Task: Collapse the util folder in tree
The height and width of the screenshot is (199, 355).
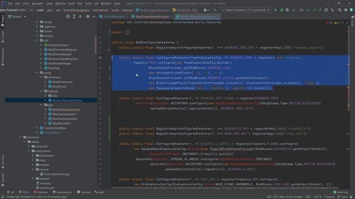Action: [x=37, y=40]
